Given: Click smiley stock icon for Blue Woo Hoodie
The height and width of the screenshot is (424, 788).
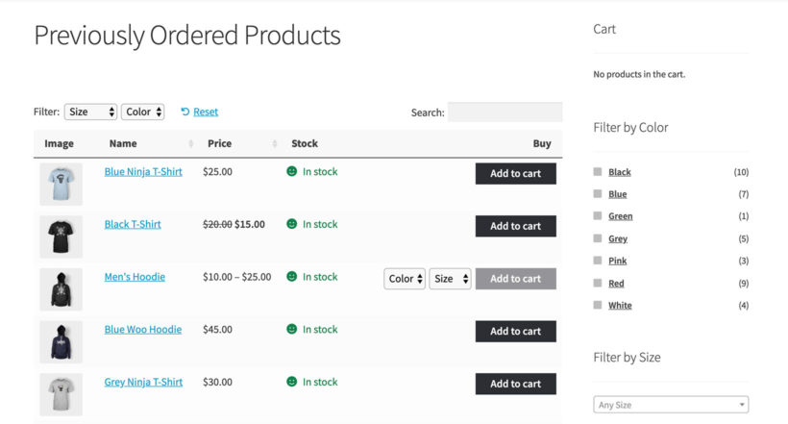Looking at the screenshot, I should [291, 329].
